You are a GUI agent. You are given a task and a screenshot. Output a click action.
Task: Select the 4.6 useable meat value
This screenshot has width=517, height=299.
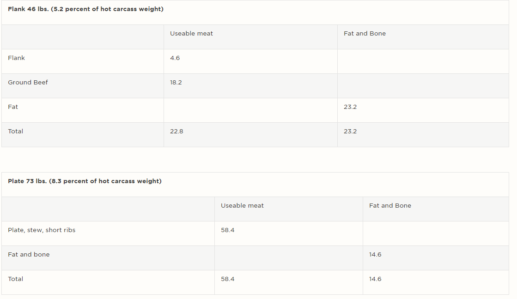175,58
